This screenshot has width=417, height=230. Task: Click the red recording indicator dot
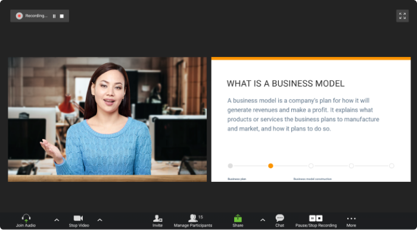point(19,16)
